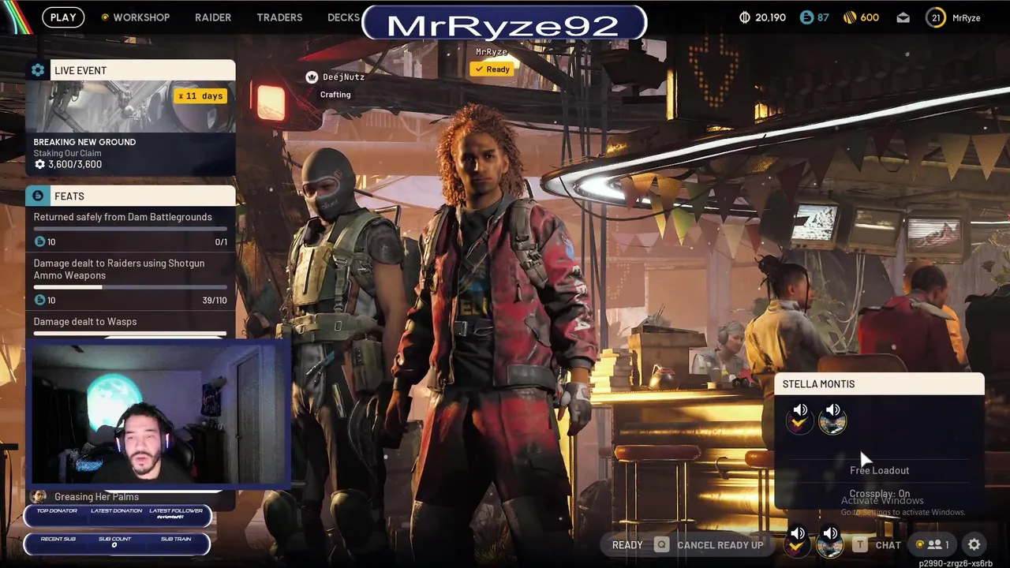This screenshot has height=568, width=1010.
Task: Mute first squad member in Stella Montis panel
Action: pos(800,418)
